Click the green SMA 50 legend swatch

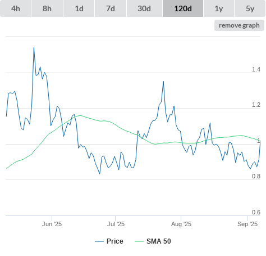pyautogui.click(x=139, y=241)
